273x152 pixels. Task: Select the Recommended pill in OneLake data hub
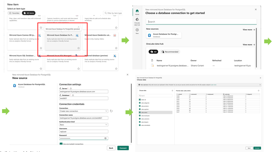click(170, 52)
